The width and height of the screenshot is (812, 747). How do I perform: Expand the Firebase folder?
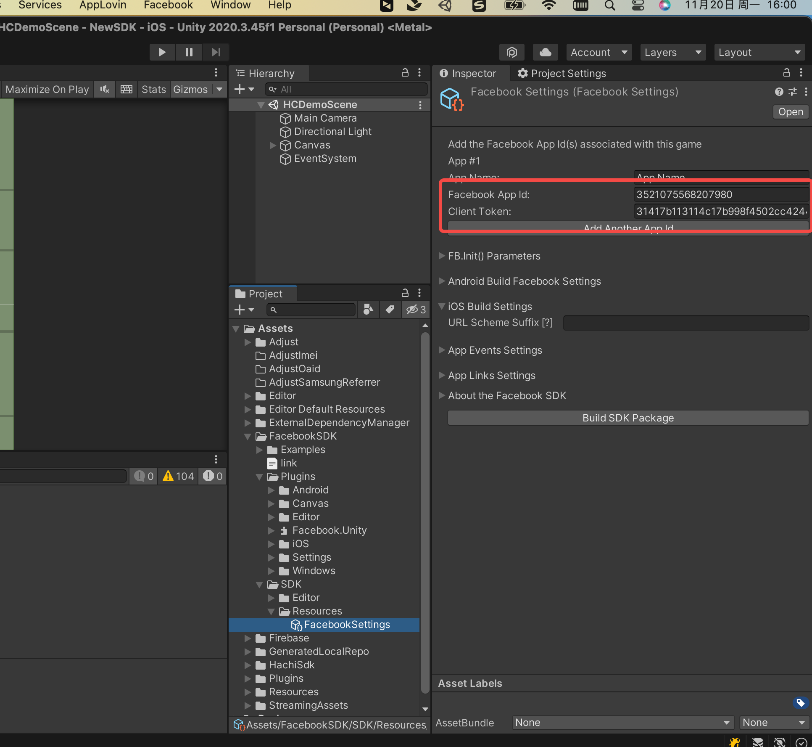(248, 638)
